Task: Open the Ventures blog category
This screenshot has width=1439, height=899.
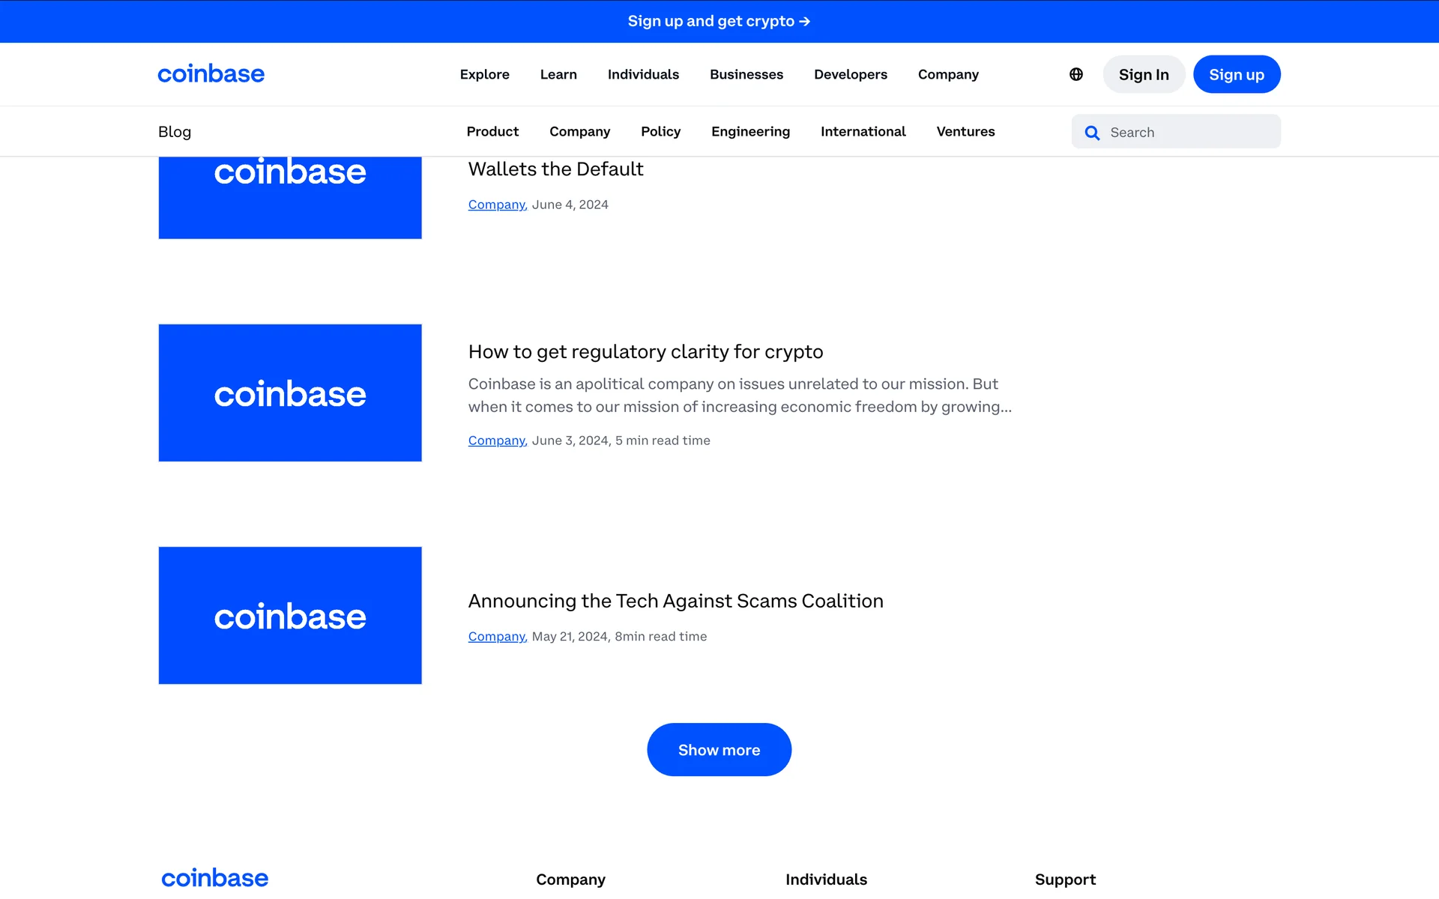Action: pos(965,132)
